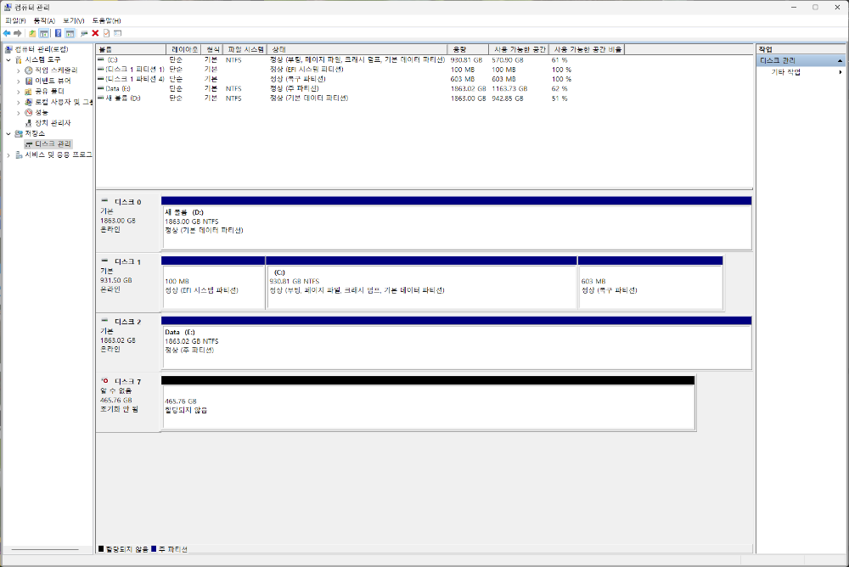Click the 작업 스케줄러 clock icon

(x=29, y=70)
